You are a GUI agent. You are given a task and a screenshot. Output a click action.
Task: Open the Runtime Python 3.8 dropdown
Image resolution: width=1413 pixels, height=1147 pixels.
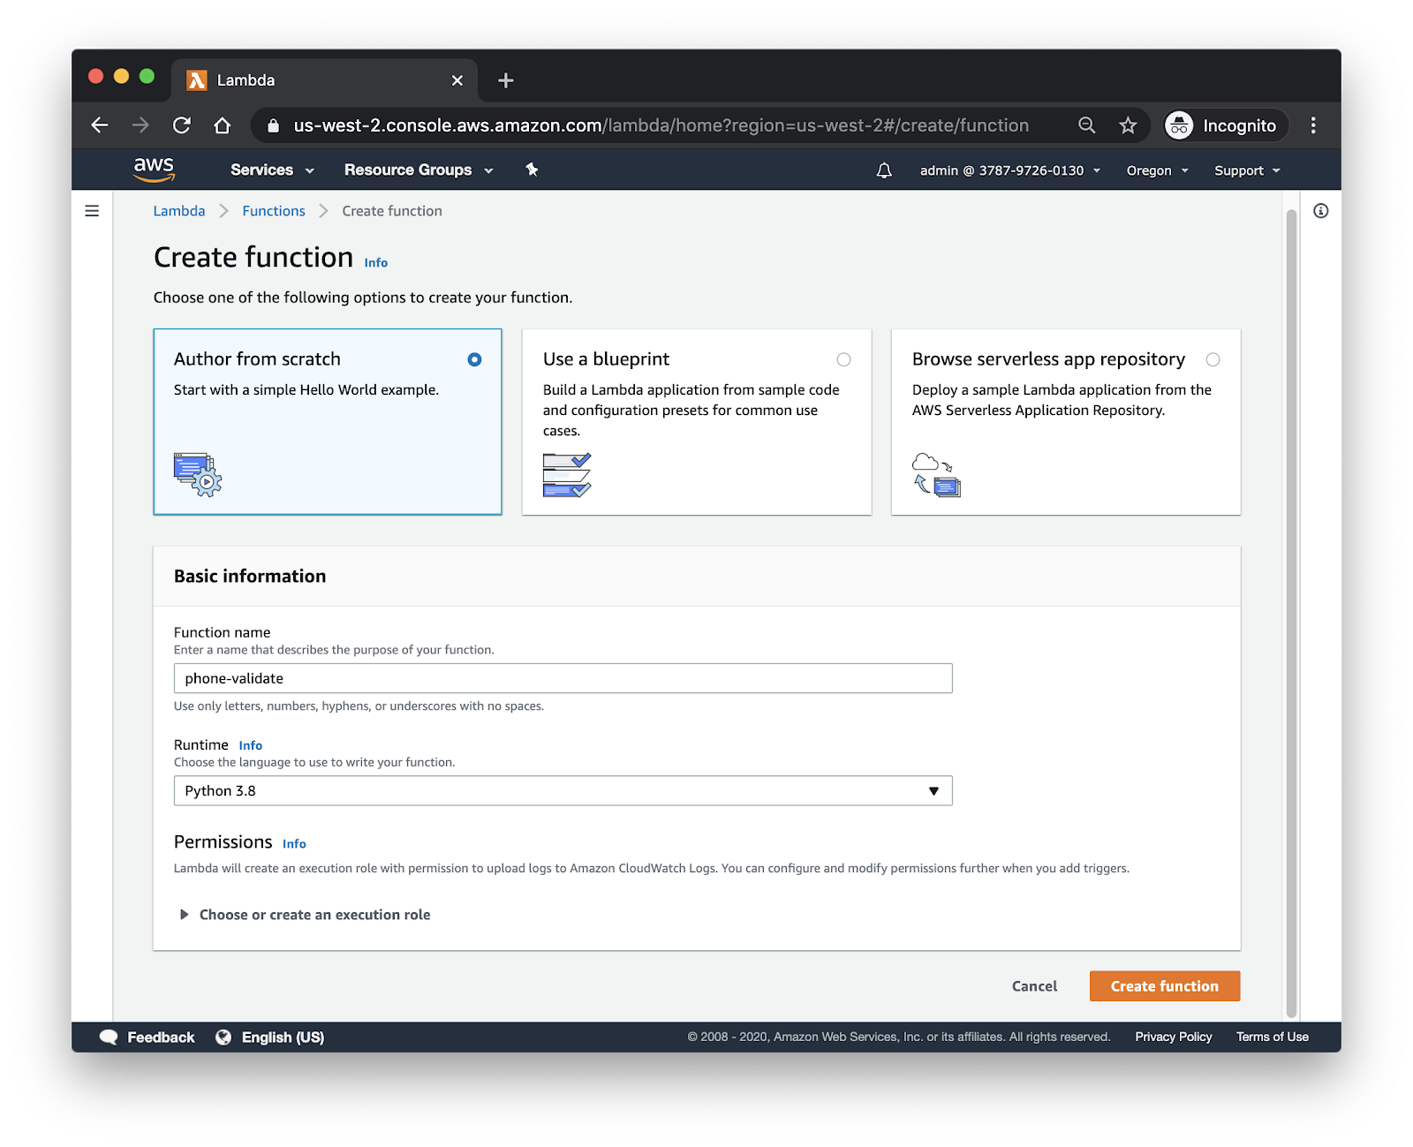coord(563,791)
